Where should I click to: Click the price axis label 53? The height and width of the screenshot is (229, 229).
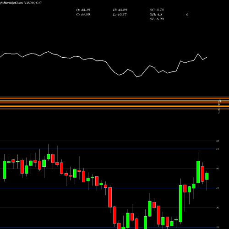[218, 141]
